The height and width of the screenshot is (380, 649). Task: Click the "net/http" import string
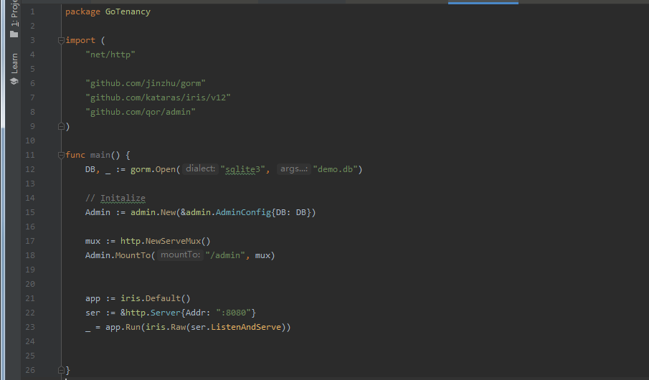(110, 54)
